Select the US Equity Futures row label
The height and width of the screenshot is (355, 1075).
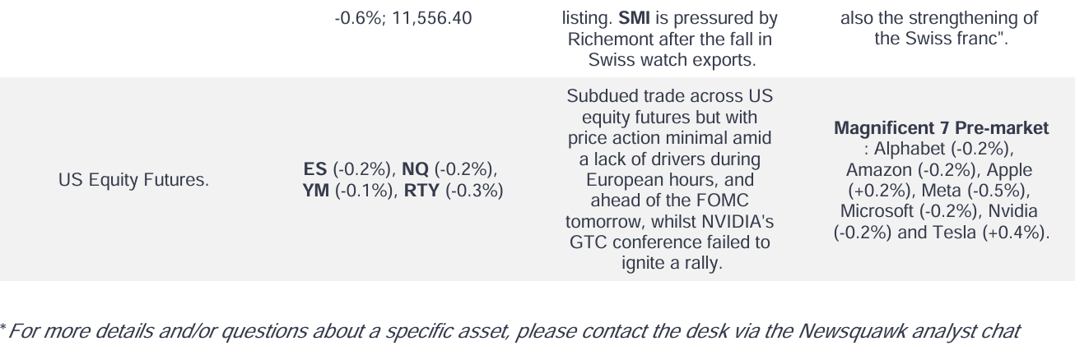coord(133,180)
